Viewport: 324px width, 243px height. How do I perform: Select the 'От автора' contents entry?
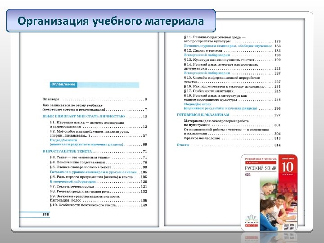coord(94,99)
